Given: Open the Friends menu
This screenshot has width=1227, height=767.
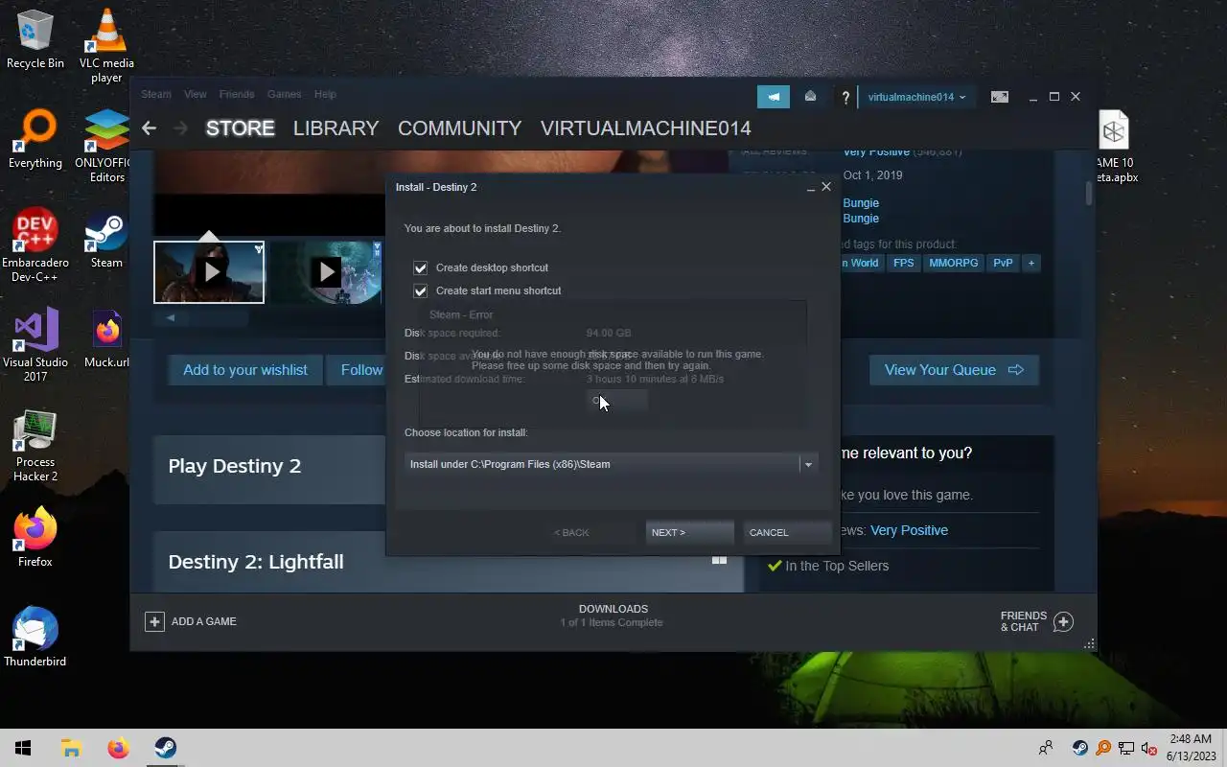Looking at the screenshot, I should click(236, 94).
